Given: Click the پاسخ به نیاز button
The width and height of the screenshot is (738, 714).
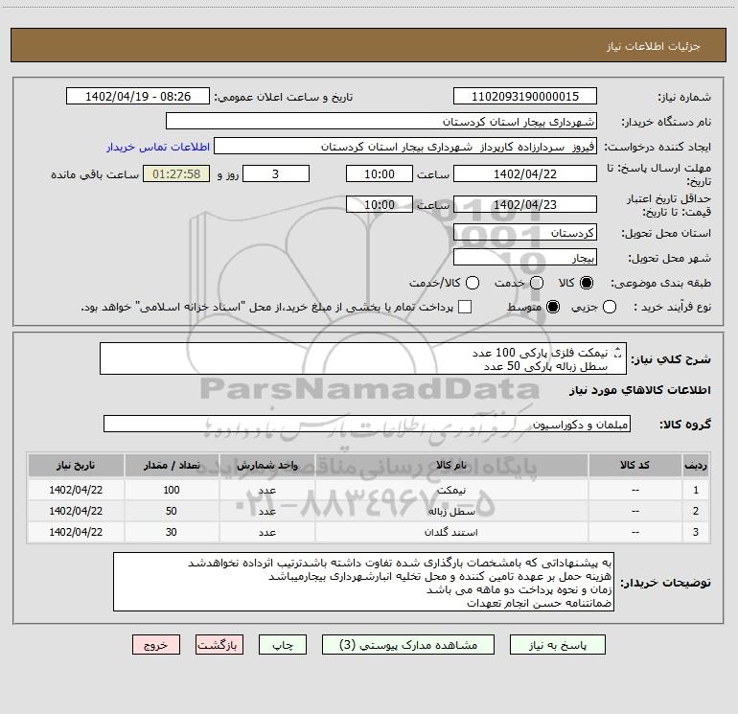Looking at the screenshot, I should [558, 645].
